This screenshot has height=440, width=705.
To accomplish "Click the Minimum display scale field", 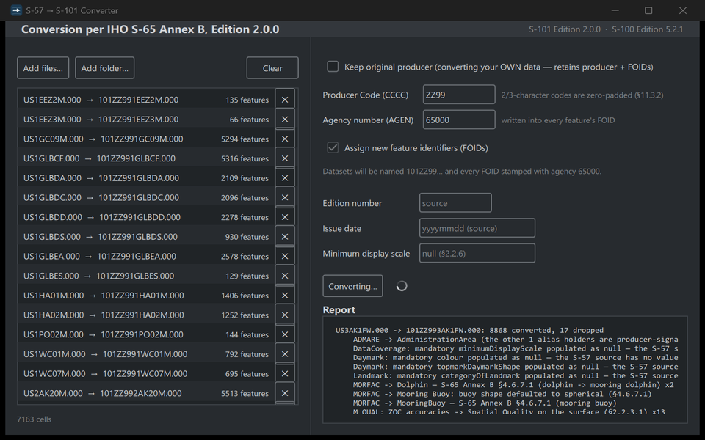I will coord(477,253).
